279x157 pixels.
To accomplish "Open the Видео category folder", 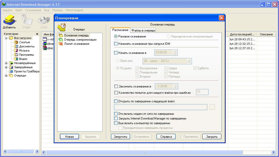I will 23,59.
